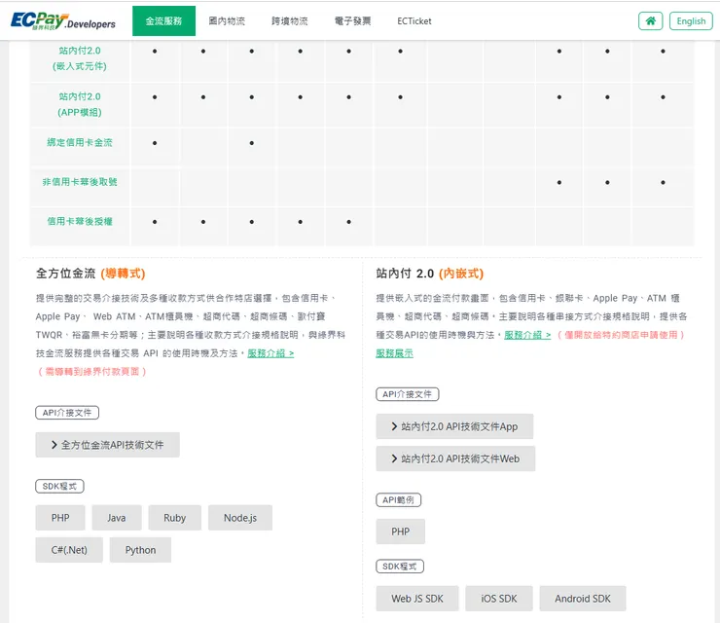Expand 站內付2.0 API技術文件App
The width and height of the screenshot is (720, 623).
454,426
